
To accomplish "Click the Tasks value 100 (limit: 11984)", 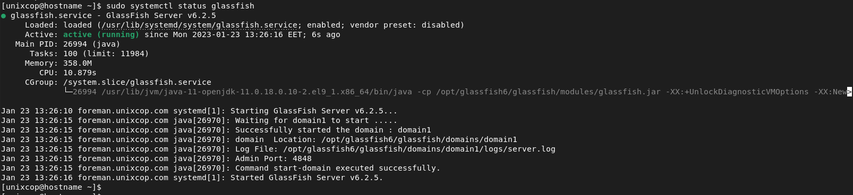I will click(106, 54).
